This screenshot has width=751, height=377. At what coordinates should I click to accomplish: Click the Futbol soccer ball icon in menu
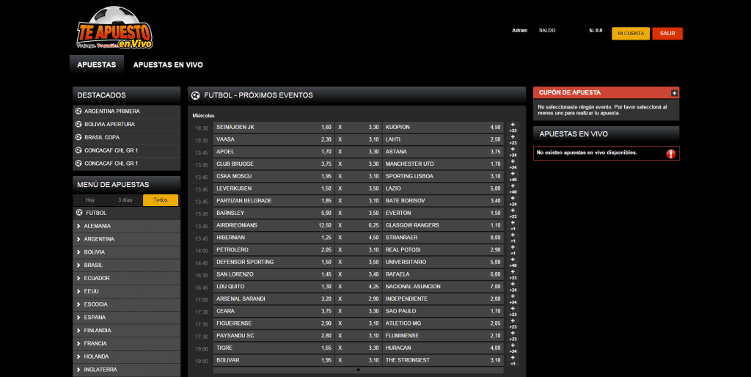click(79, 213)
